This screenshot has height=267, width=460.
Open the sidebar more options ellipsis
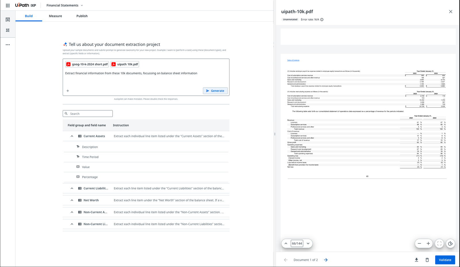coord(8,45)
